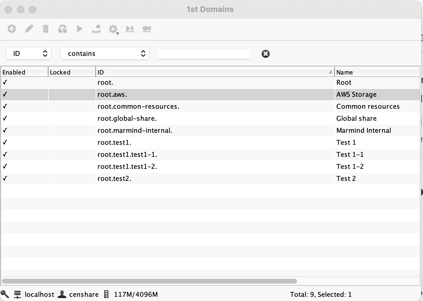Viewport: 423px width, 301px height.
Task: Toggle Enabled checkmark for root.global-share. row
Action: coord(5,118)
